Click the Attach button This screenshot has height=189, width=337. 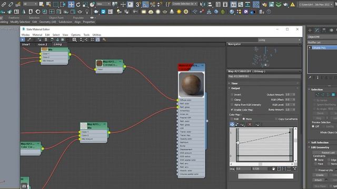(318, 180)
